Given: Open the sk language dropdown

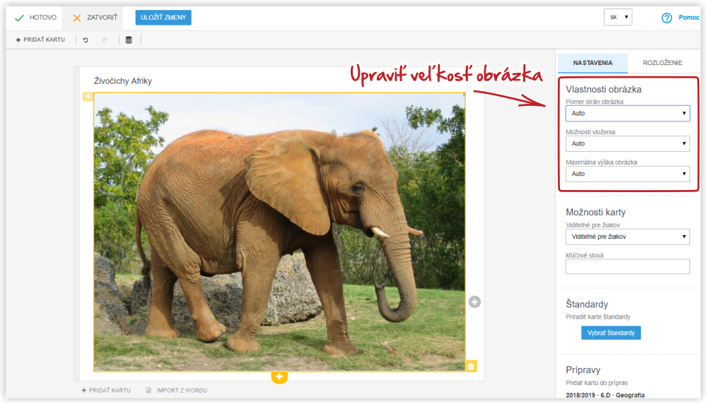Looking at the screenshot, I should point(618,17).
